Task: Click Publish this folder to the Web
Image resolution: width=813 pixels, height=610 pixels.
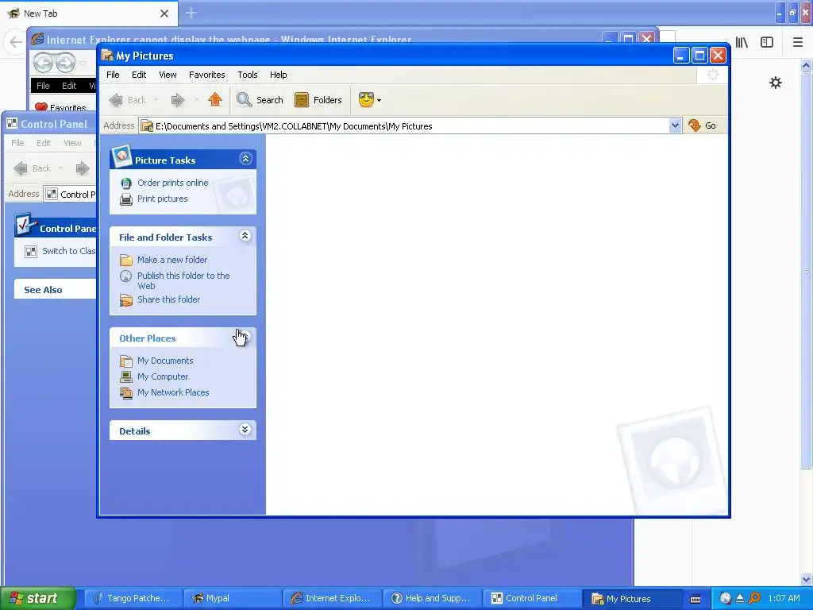Action: pyautogui.click(x=183, y=280)
